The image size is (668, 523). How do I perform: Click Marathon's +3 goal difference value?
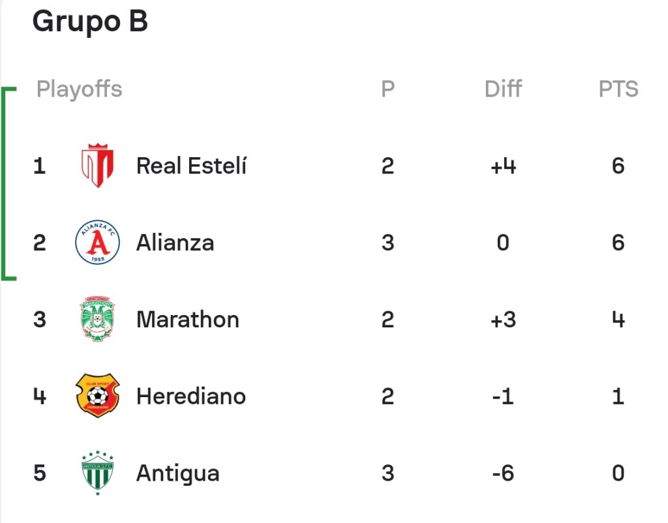tap(503, 320)
